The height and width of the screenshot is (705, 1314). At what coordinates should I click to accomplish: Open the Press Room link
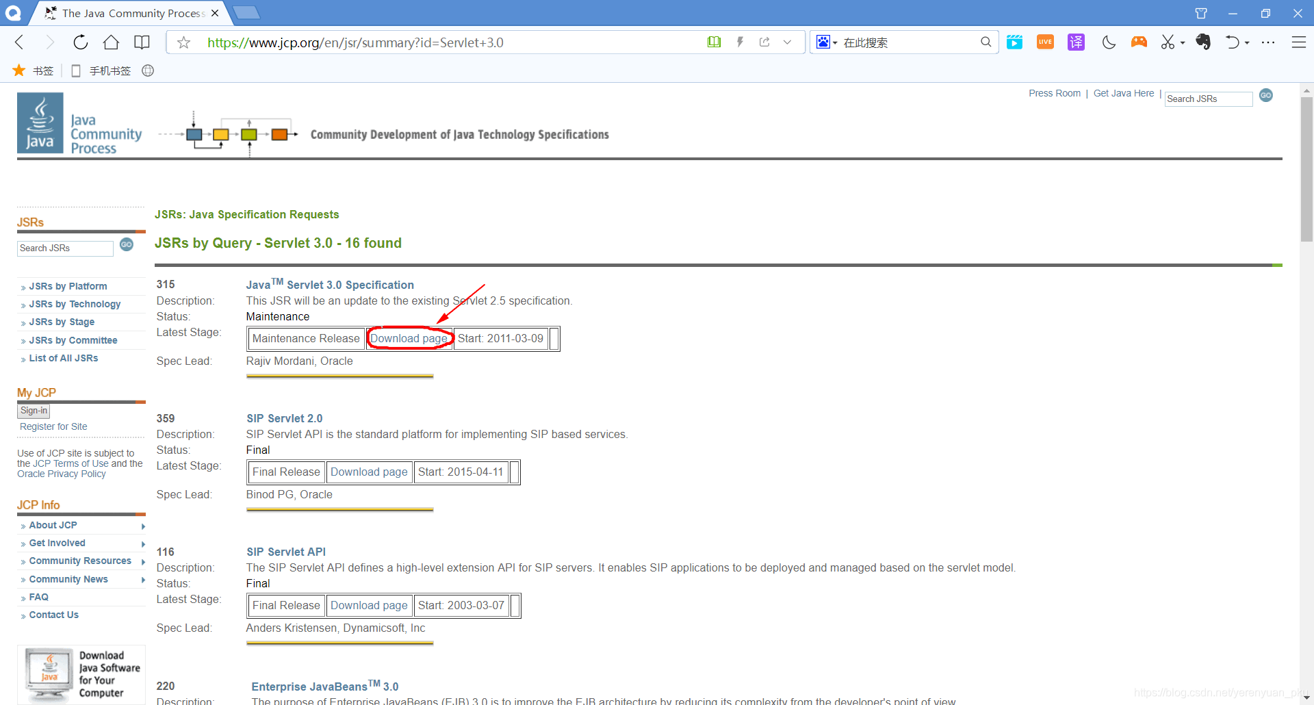pyautogui.click(x=1055, y=93)
